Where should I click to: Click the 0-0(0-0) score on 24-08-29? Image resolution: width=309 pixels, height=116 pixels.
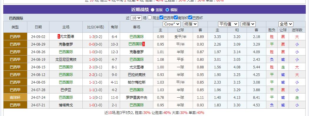pos(96,44)
